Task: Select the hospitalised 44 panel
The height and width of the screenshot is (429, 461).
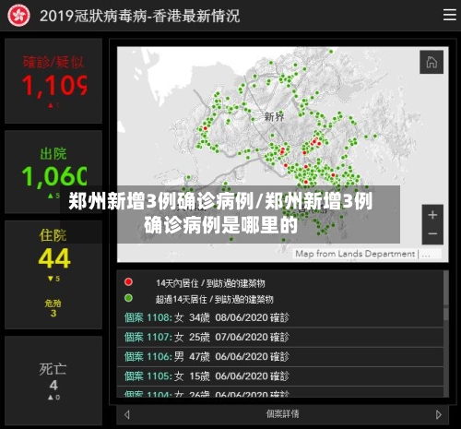Action: coord(53,275)
